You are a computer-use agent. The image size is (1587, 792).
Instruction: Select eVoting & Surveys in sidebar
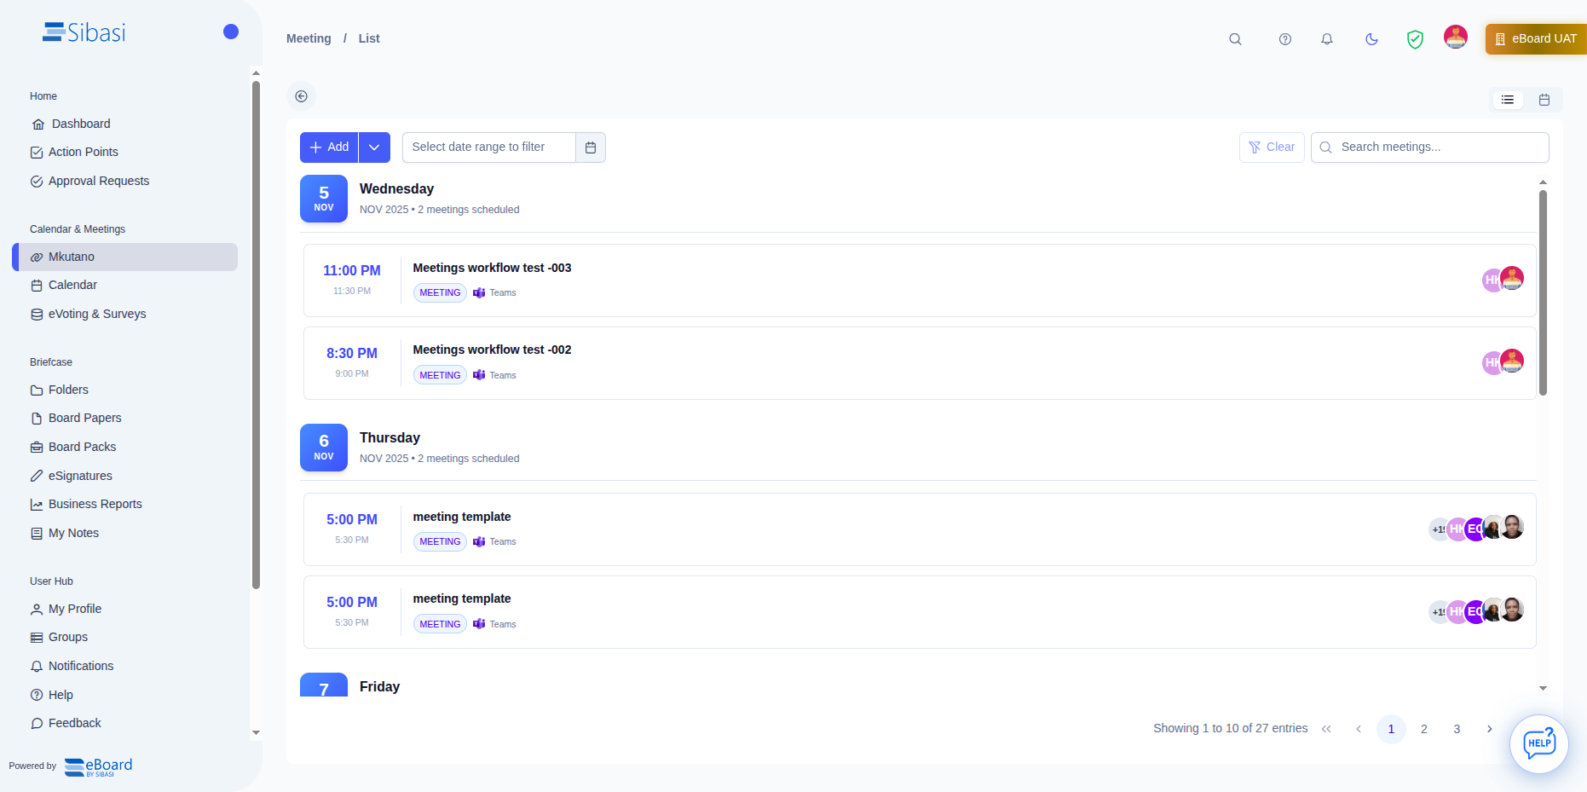click(x=96, y=314)
